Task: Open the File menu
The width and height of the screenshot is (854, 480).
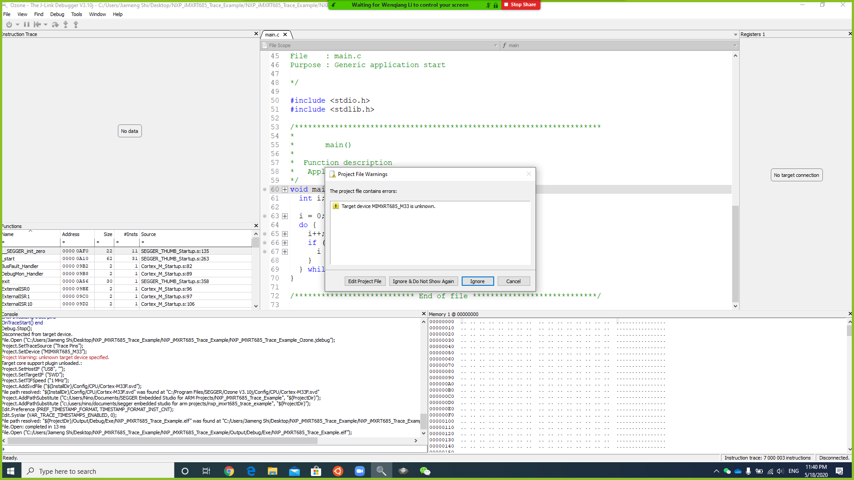Action: pyautogui.click(x=7, y=14)
